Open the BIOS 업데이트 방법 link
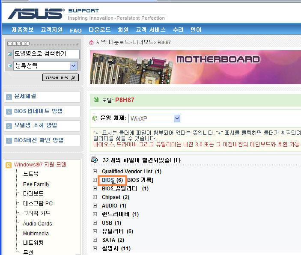The width and height of the screenshot is (301, 255). click(38, 111)
